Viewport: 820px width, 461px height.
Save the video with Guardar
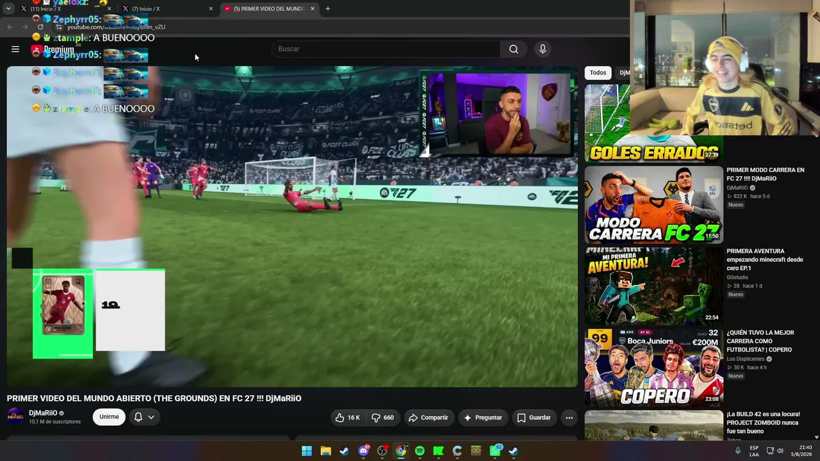pyautogui.click(x=534, y=417)
